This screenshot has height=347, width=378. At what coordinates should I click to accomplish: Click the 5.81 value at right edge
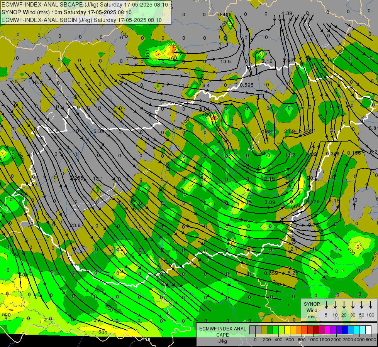(373, 128)
